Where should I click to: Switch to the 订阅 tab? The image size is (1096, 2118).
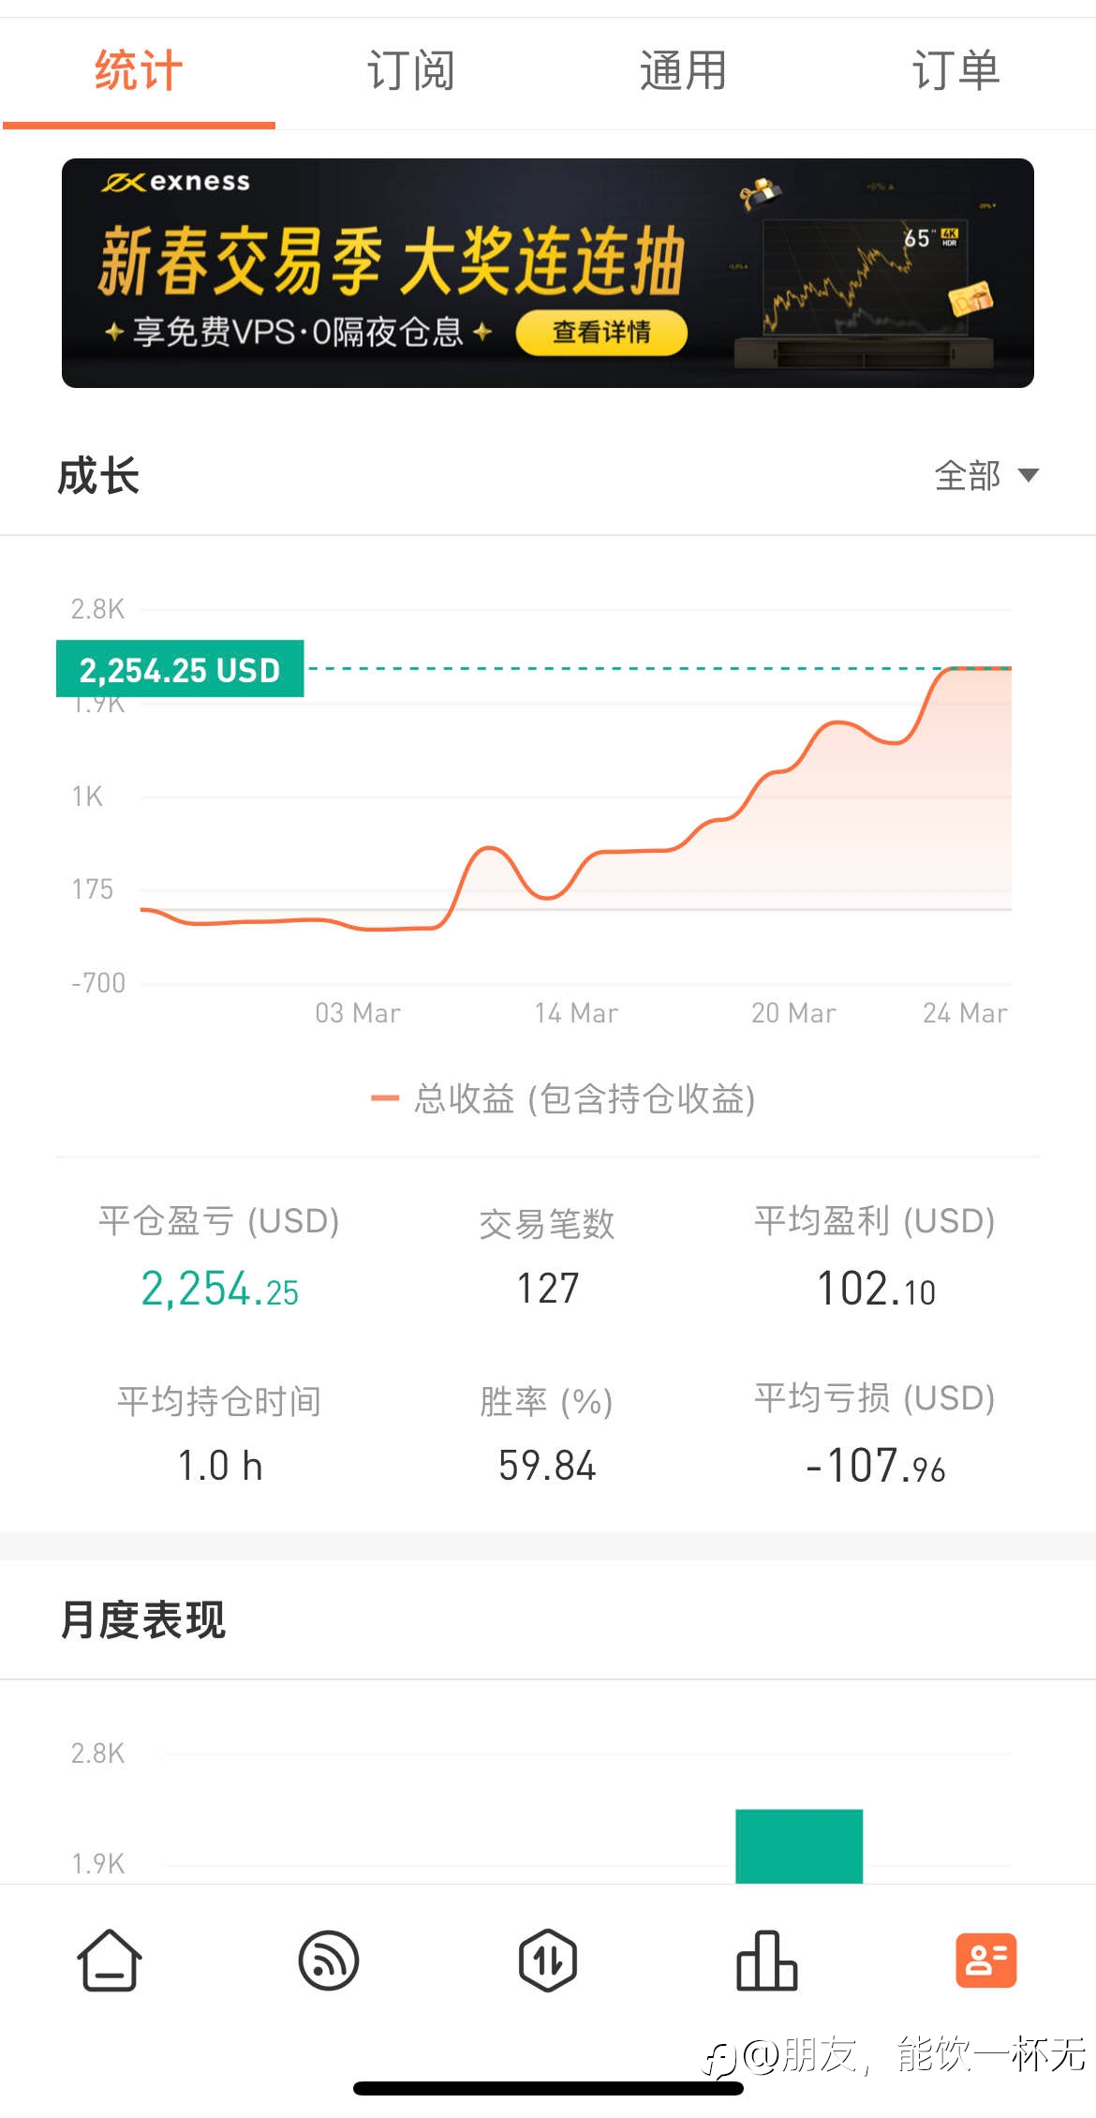[x=410, y=71]
